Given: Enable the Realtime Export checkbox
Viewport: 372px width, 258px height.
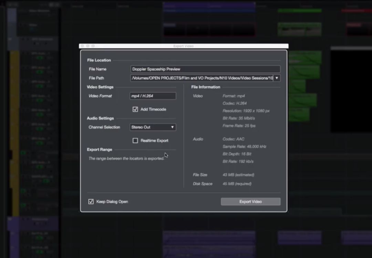Looking at the screenshot, I should coord(135,141).
